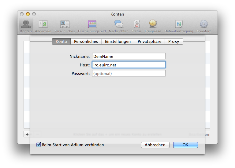Open Erscheinungsbild appearance settings
Image resolution: width=235 pixels, height=168 pixels.
[x=92, y=26]
